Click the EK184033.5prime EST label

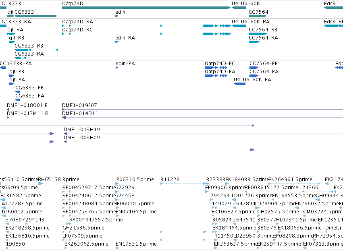point(247,180)
